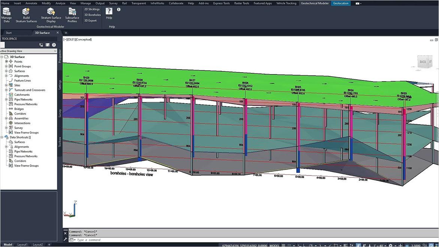
Task: Launch Build Stratum Surfaces tool
Action: coord(26,15)
